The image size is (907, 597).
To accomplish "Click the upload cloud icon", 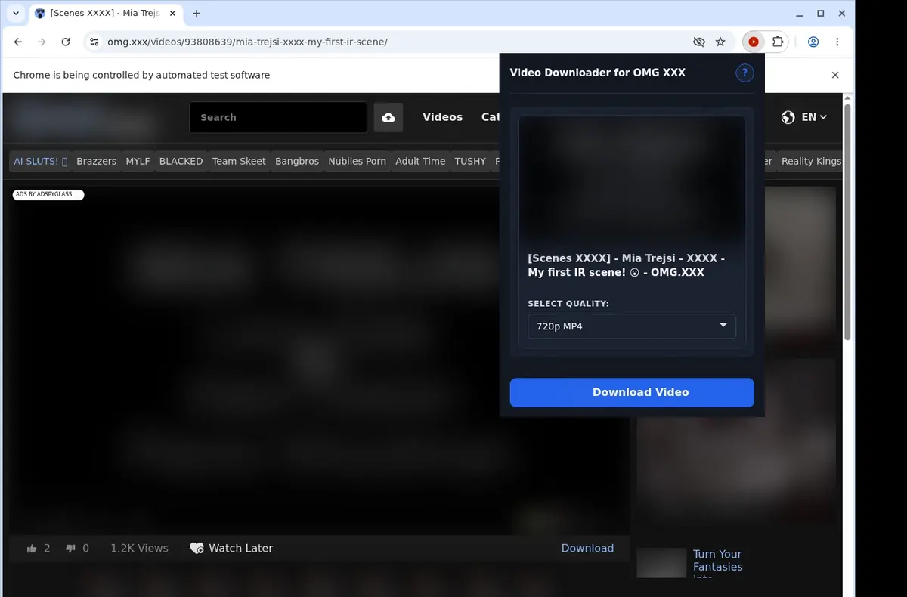I will (388, 117).
